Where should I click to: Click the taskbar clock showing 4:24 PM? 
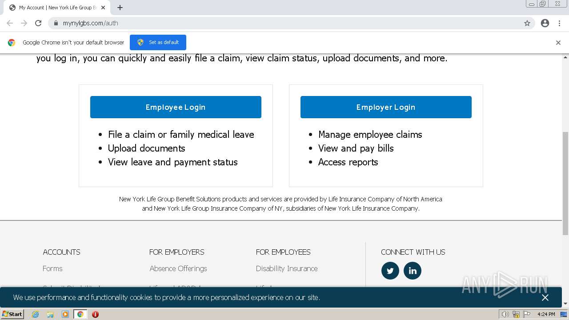(x=546, y=314)
